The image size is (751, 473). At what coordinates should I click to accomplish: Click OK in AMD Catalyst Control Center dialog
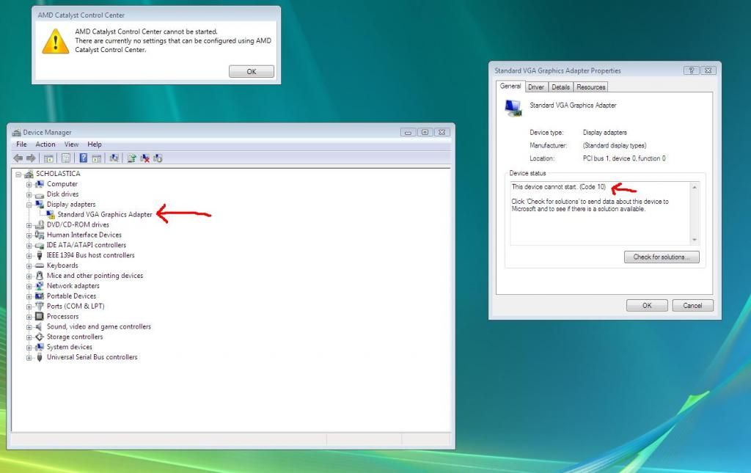(252, 71)
